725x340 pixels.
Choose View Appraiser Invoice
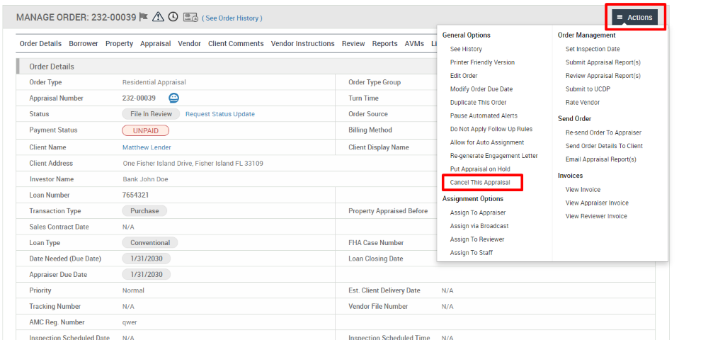(x=597, y=203)
